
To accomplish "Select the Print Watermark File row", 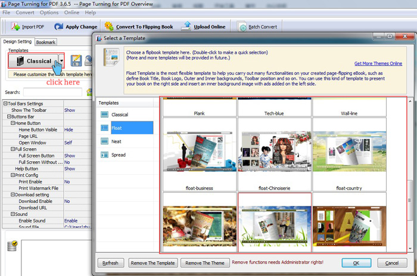I will (47, 188).
